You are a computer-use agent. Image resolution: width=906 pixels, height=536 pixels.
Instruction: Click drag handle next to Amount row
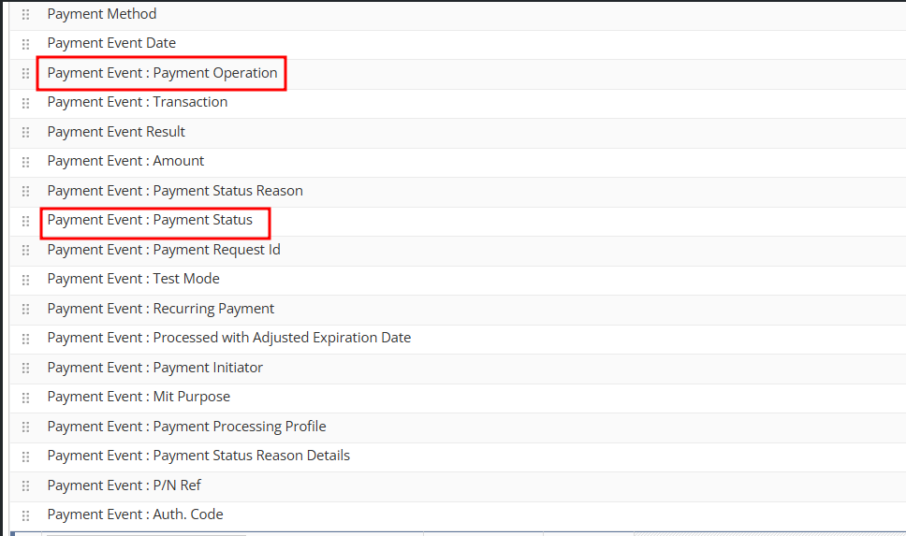tap(26, 161)
